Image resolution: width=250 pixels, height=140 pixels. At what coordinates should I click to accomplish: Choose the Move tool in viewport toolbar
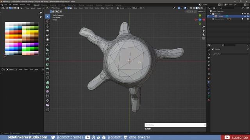(x=48, y=26)
